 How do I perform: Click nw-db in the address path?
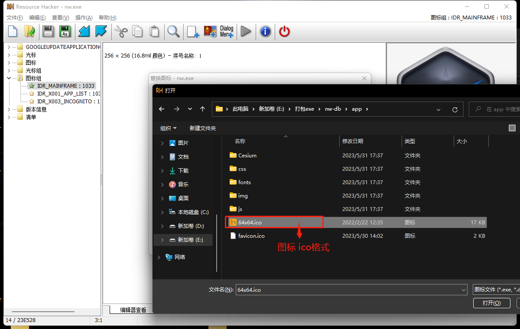click(x=334, y=109)
